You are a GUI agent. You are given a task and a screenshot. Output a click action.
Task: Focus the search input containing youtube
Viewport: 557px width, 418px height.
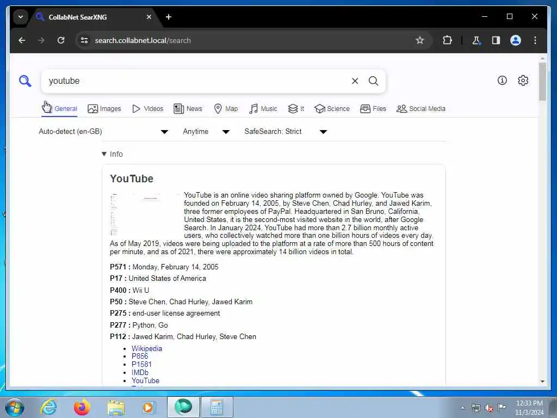pos(197,81)
